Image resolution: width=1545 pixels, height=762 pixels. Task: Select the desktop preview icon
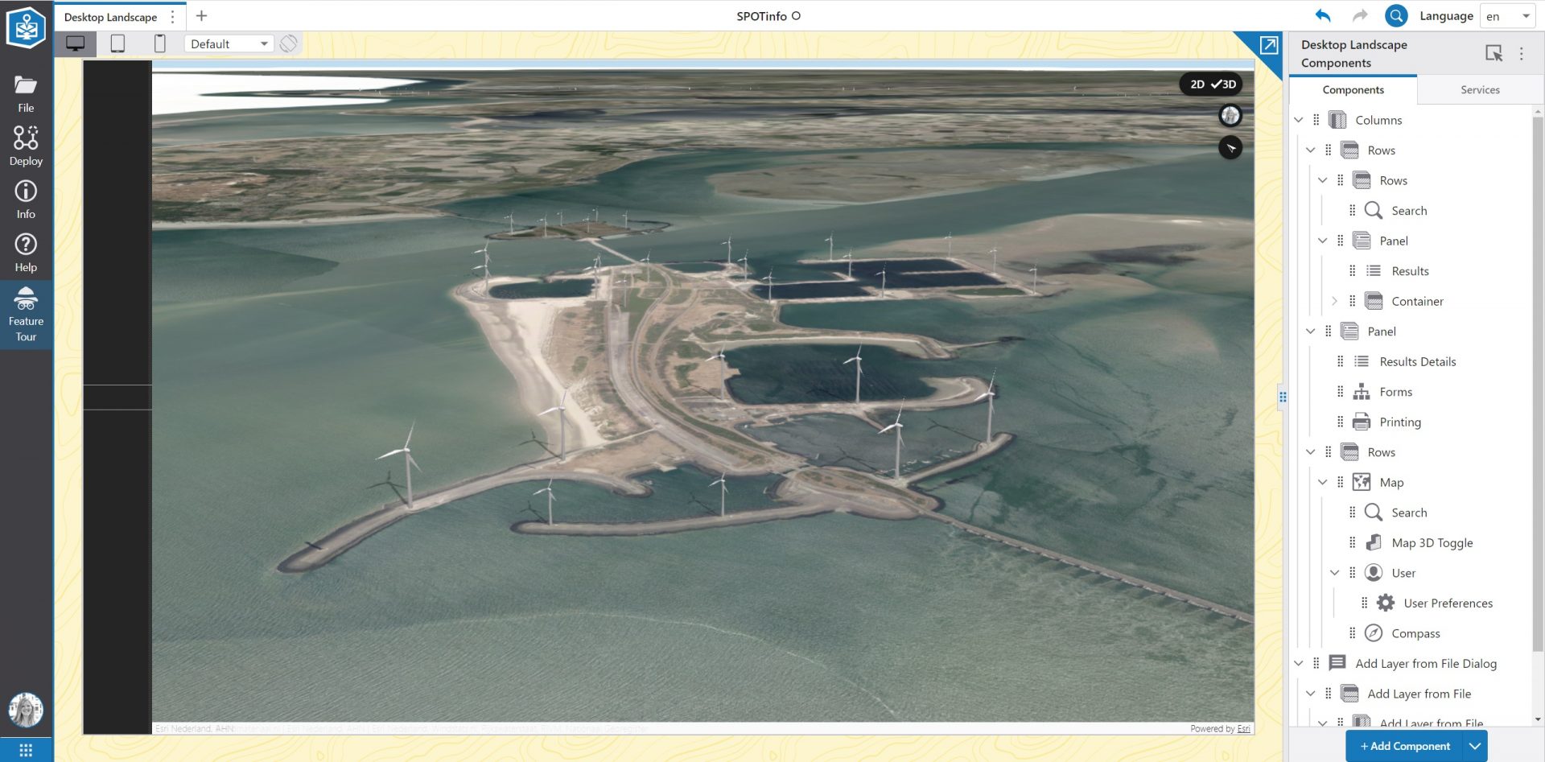point(76,43)
